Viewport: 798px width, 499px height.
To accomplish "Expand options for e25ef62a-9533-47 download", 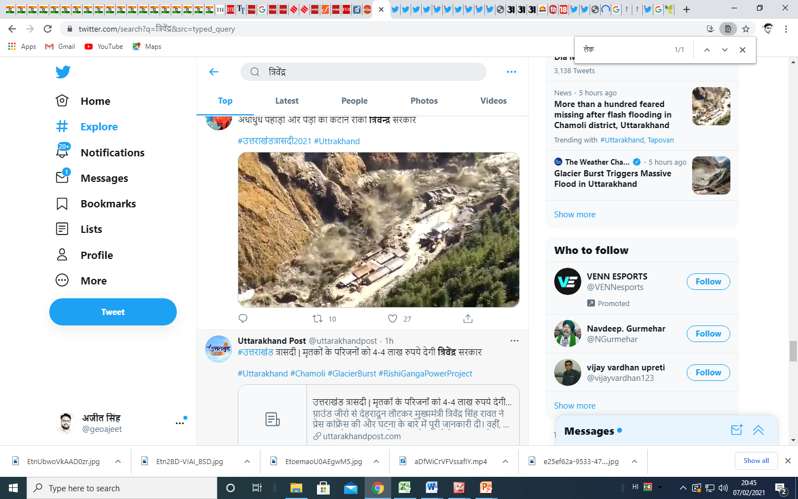I will 635,461.
